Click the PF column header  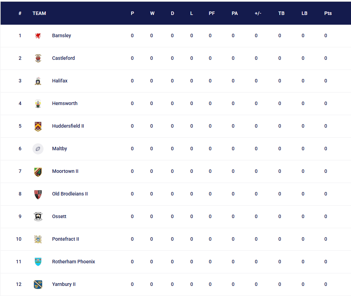point(212,14)
